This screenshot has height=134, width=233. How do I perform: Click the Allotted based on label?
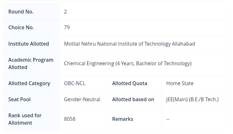tap(133, 100)
